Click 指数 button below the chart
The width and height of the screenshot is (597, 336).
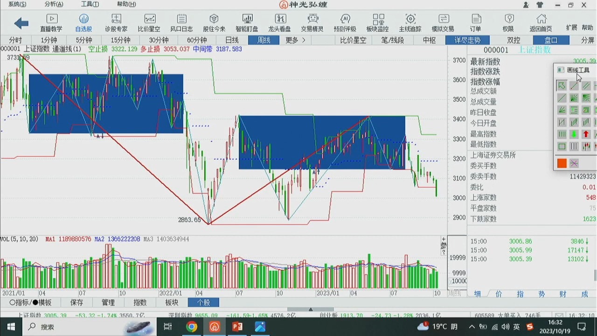[x=140, y=302]
